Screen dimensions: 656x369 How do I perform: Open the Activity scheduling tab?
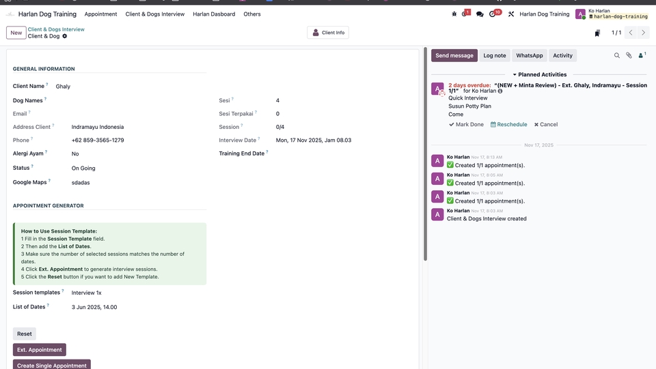click(x=562, y=55)
